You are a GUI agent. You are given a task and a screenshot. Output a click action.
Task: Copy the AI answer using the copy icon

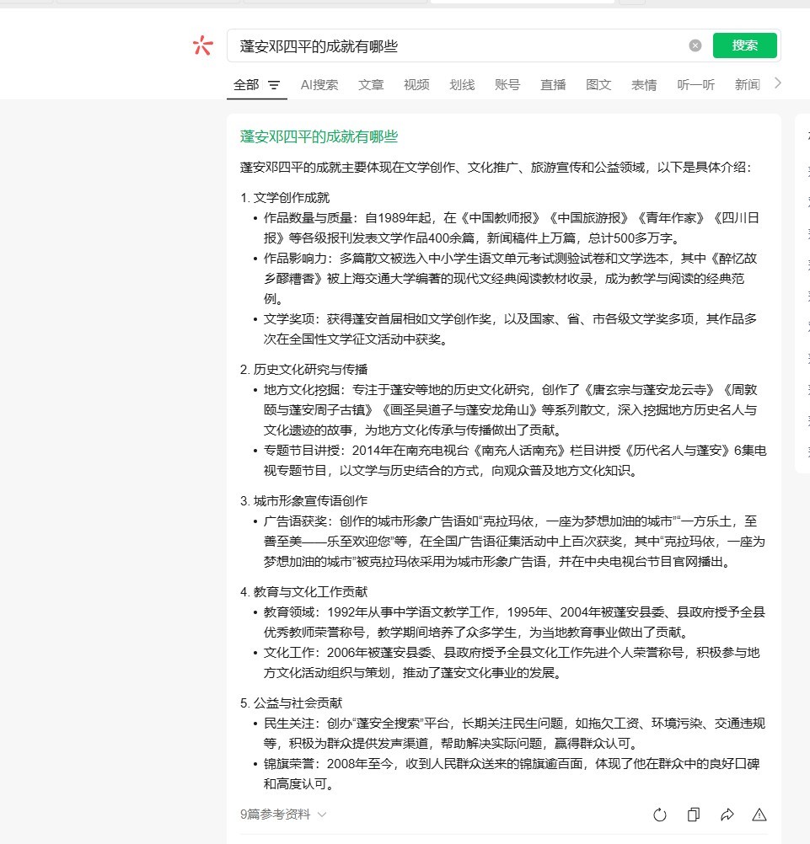coord(693,815)
